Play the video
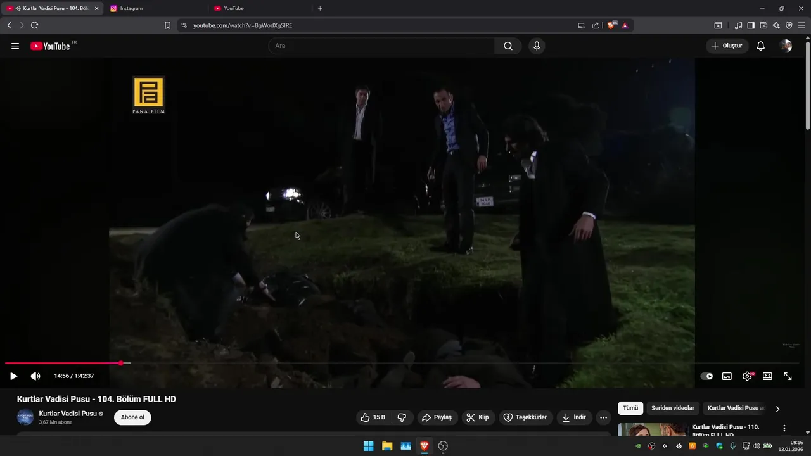 [13, 376]
